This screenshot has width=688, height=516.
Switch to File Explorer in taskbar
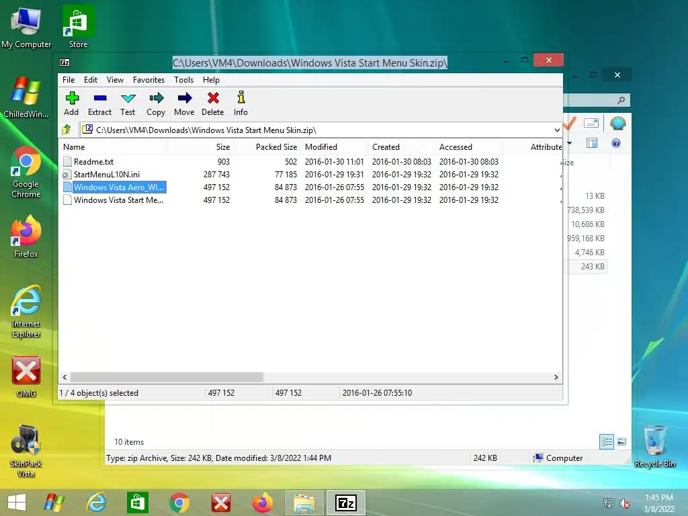[x=304, y=503]
